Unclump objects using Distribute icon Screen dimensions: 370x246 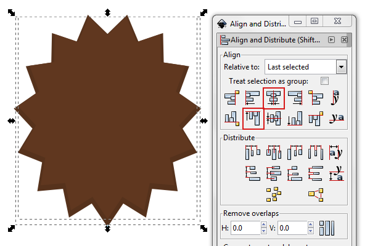coord(315,194)
